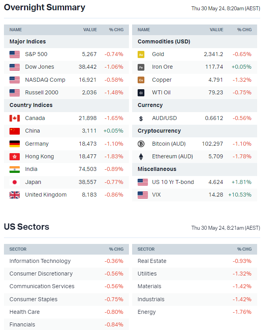265x330 pixels.
Task: Click the Information Technology sector
Action: tap(40, 261)
